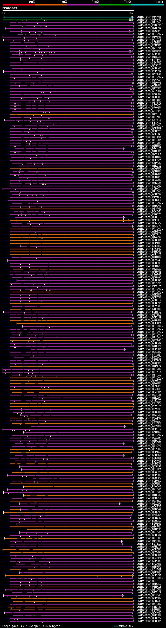Select the label UniRef100_C0WGM5

[x=149, y=46]
